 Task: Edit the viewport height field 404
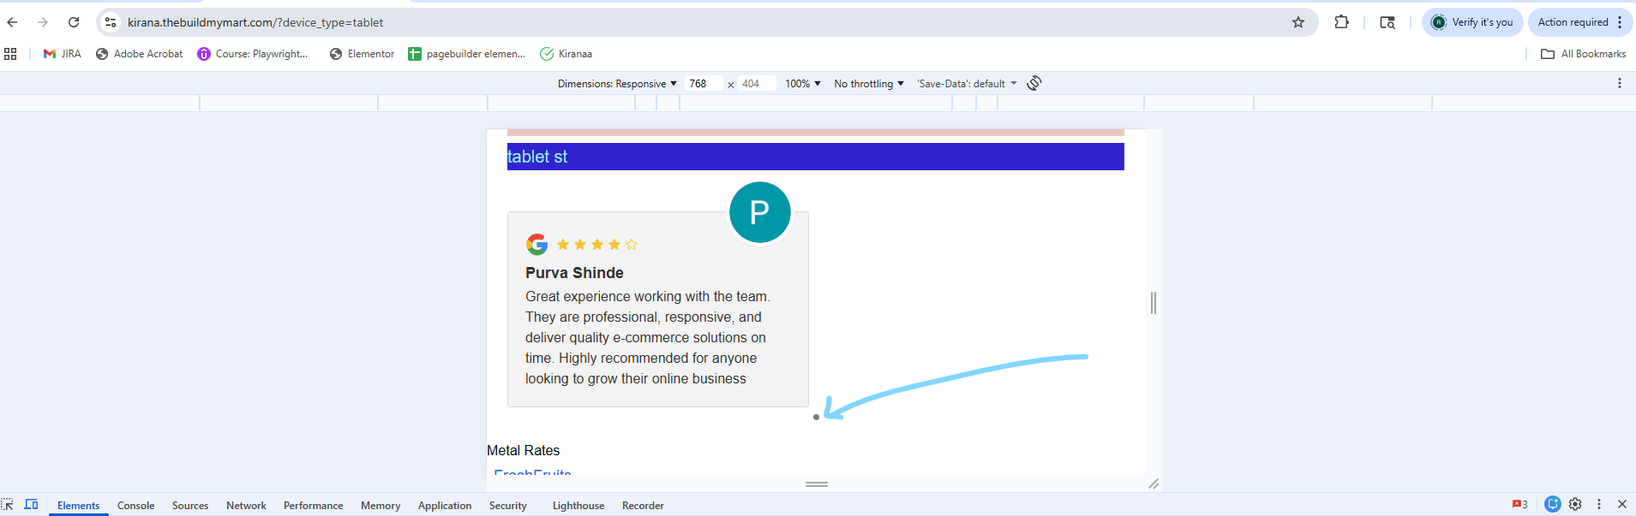pos(757,84)
